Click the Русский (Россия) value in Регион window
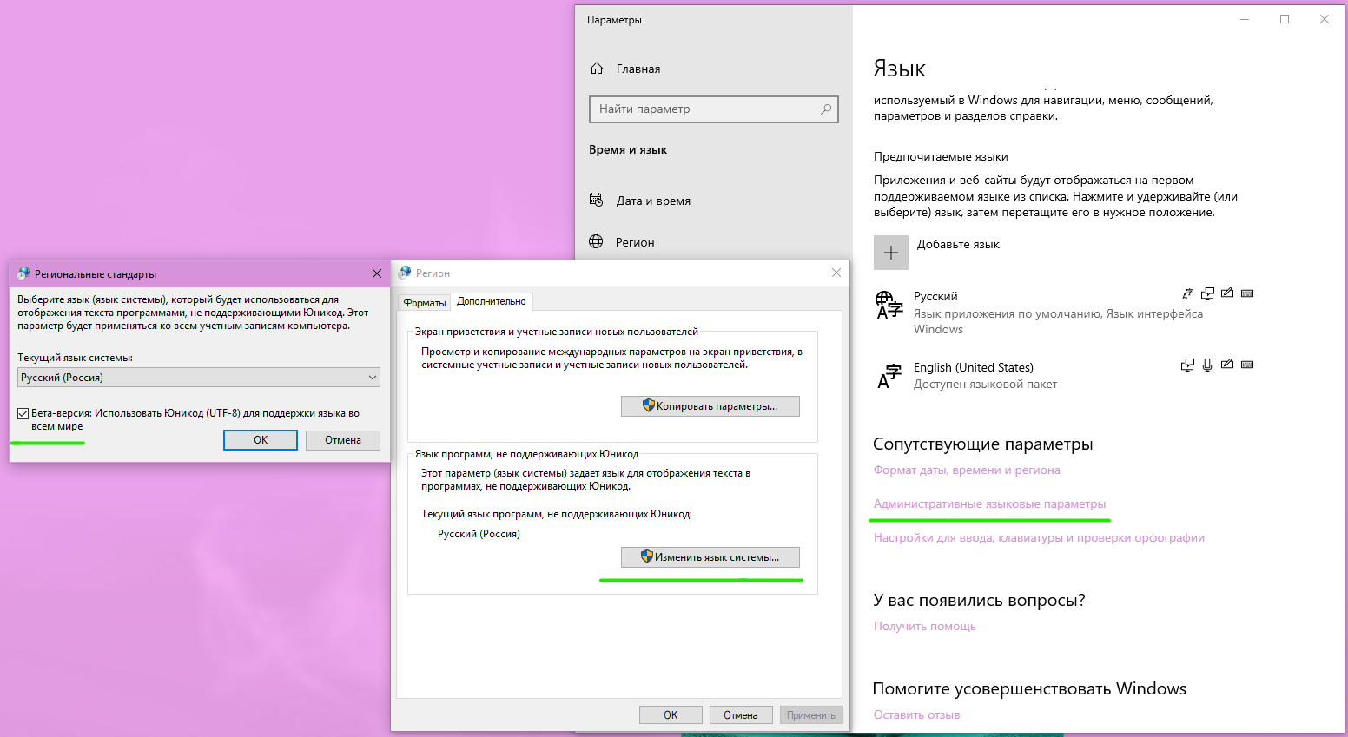Viewport: 1348px width, 737px height. (479, 534)
